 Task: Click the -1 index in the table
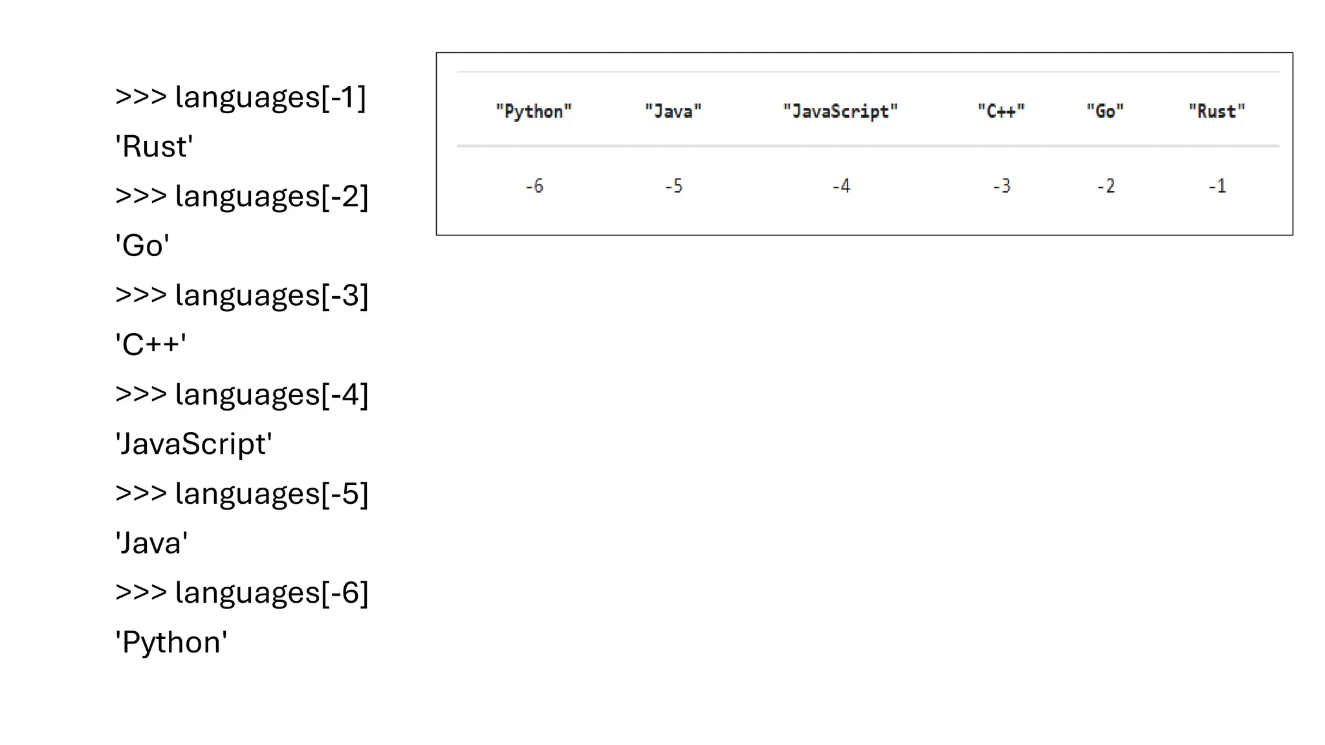pyautogui.click(x=1217, y=186)
